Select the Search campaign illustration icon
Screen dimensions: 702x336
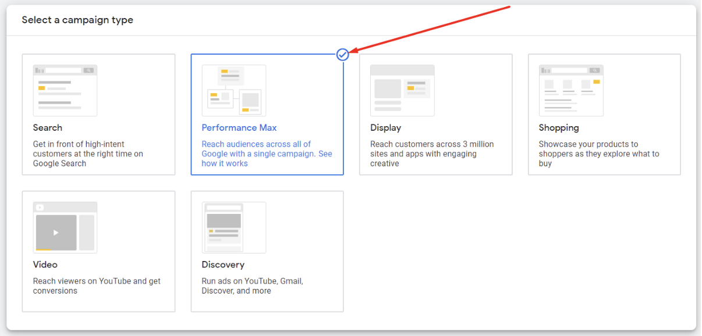[x=65, y=90]
